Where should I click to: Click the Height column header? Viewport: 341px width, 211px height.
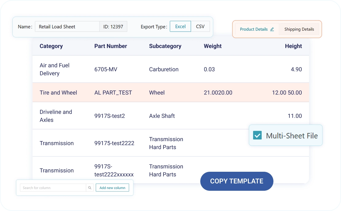(x=293, y=46)
